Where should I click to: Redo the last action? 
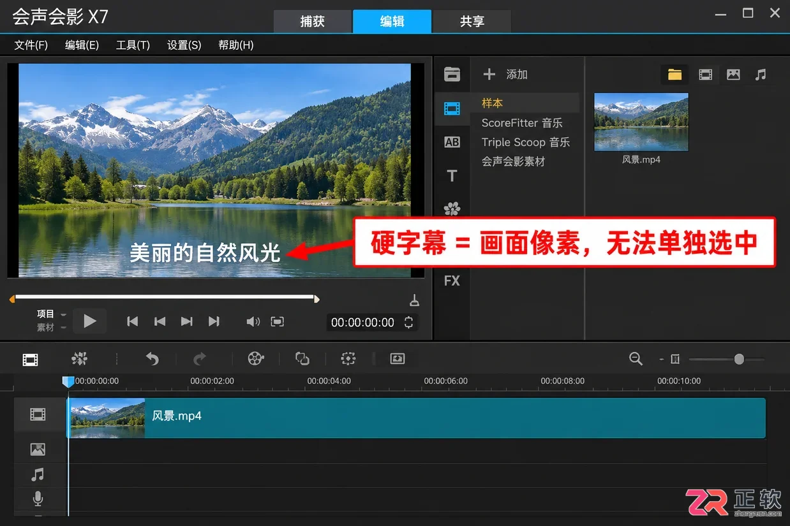coord(200,359)
